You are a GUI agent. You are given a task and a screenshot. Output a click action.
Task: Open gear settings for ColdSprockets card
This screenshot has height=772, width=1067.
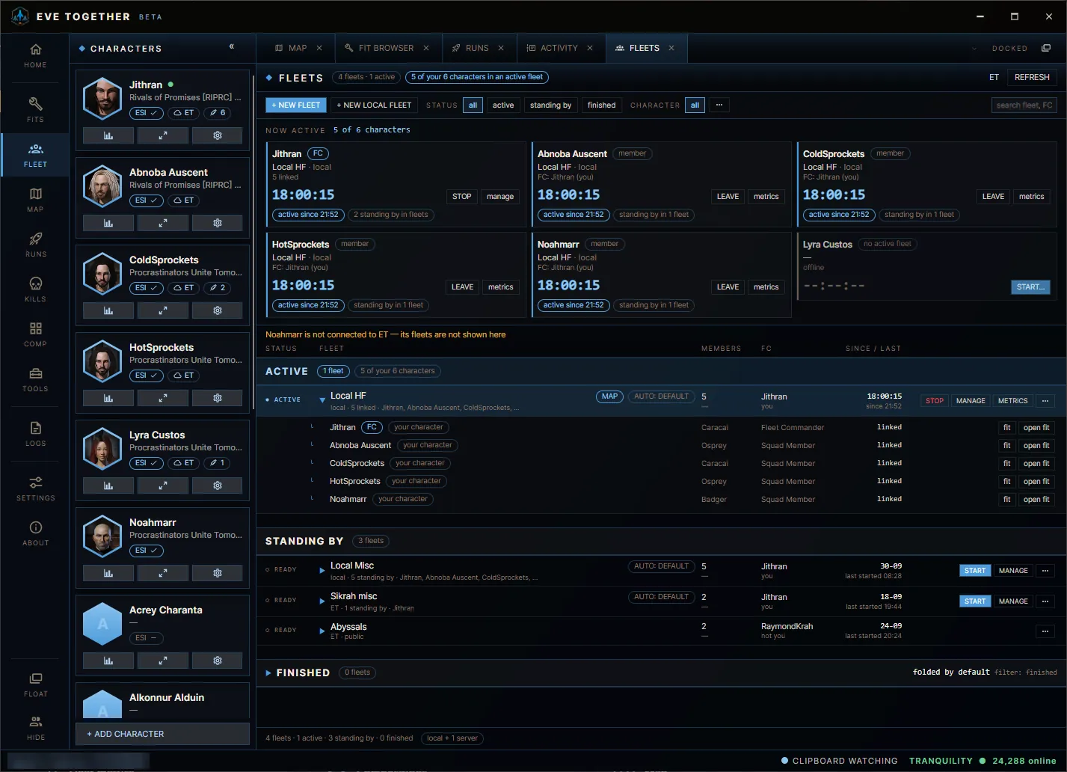(218, 310)
